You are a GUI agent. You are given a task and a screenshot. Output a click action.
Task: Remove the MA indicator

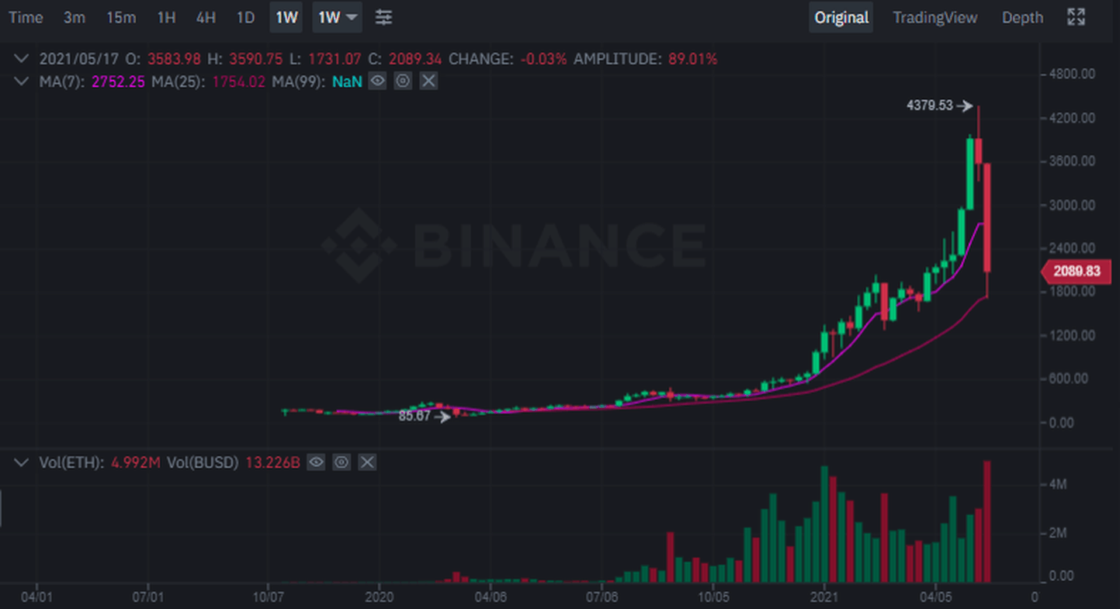pos(428,81)
